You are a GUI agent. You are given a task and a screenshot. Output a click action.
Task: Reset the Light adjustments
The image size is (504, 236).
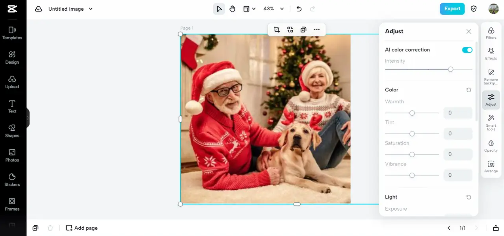469,197
